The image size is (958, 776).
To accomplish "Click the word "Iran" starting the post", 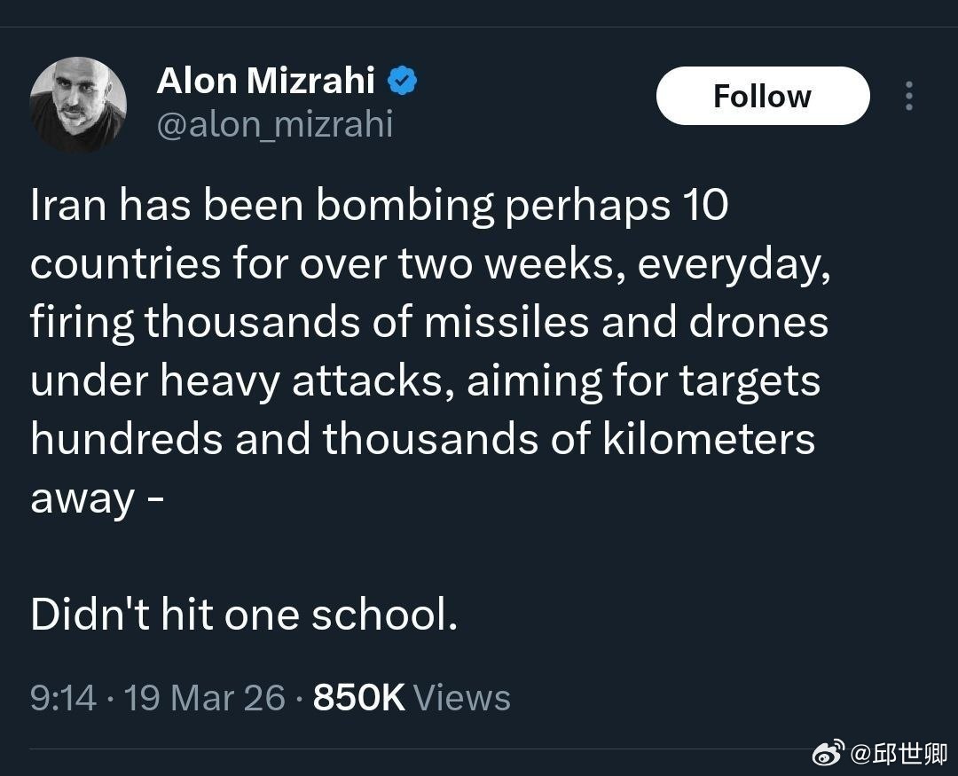I will pyautogui.click(x=67, y=206).
